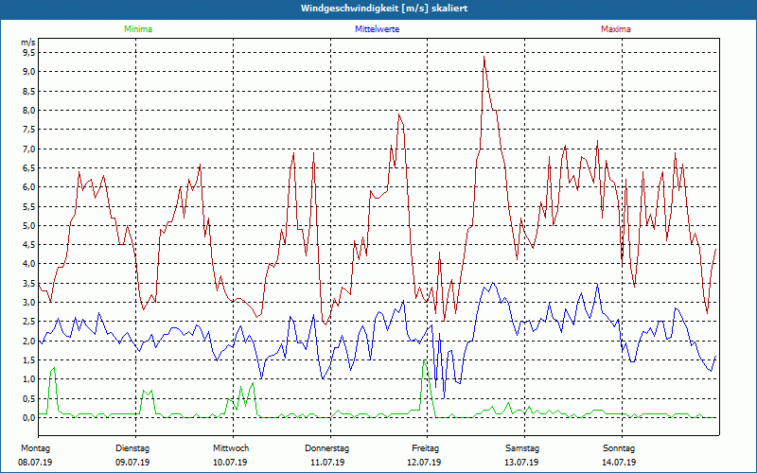The height and width of the screenshot is (473, 757).
Task: Click the 9,0 y-axis value
Action: 28,72
